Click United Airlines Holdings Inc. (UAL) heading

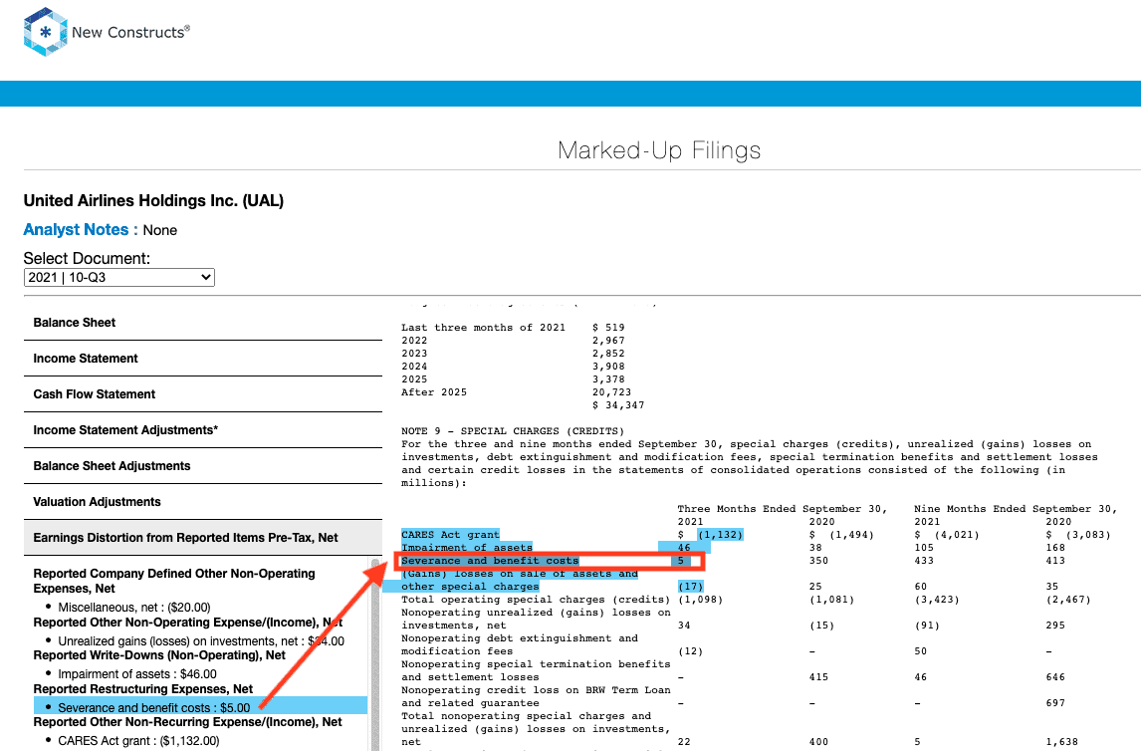tap(153, 201)
